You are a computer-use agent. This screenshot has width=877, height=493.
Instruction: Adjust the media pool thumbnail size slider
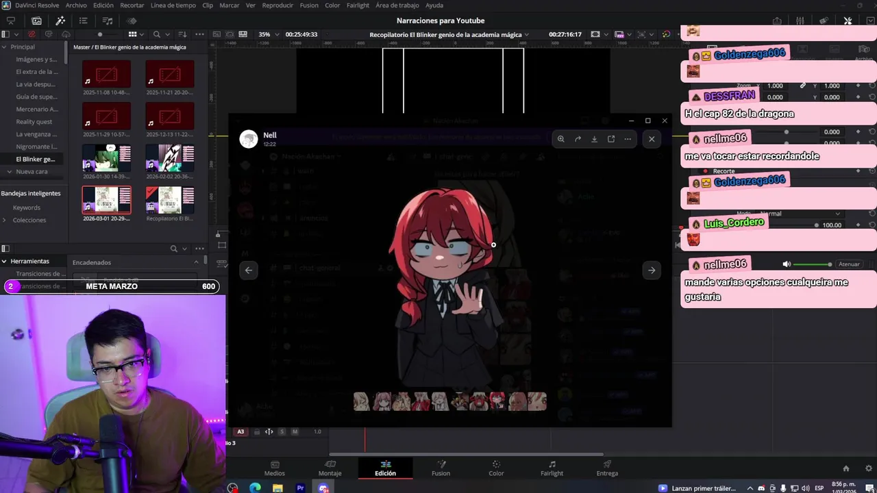click(x=100, y=34)
